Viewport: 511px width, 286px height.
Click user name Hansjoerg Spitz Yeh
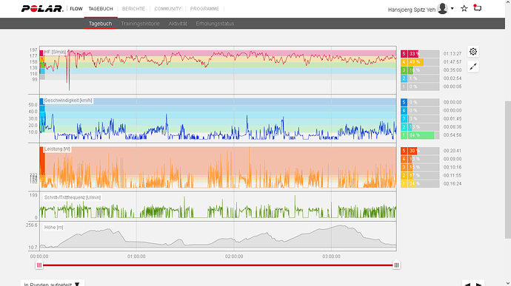coord(412,10)
